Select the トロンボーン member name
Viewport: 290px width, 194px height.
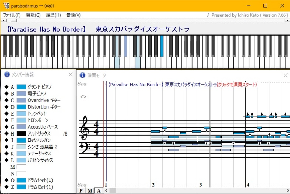(x=38, y=120)
